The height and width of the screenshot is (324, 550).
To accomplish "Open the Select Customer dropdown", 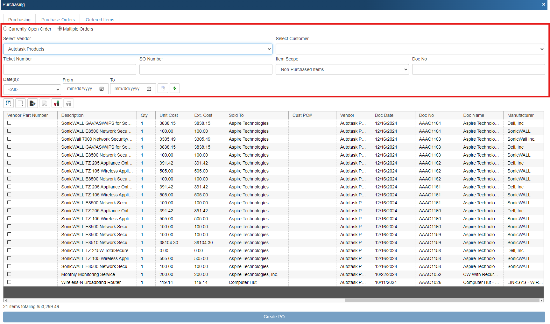I will pos(410,49).
